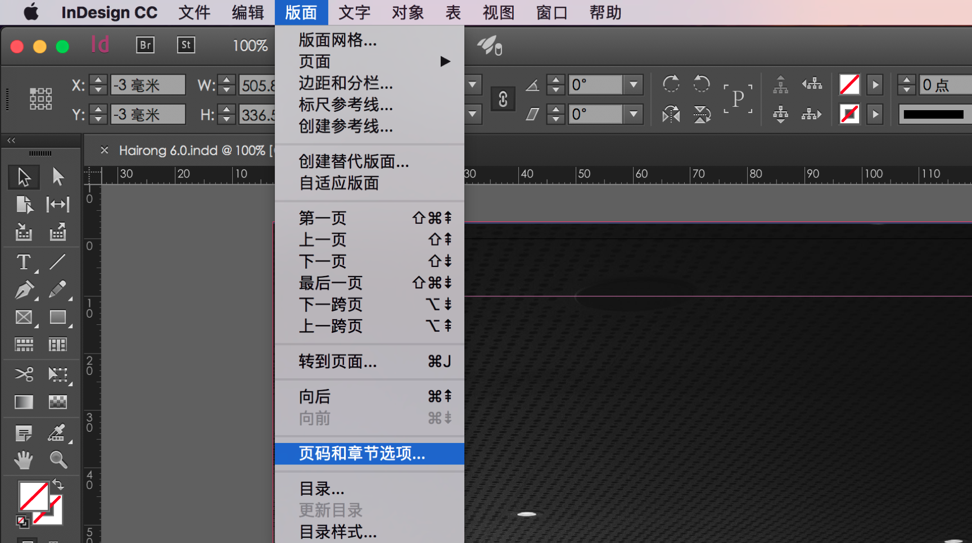Select the Note tool
Screen dimensions: 972x543
tap(24, 433)
